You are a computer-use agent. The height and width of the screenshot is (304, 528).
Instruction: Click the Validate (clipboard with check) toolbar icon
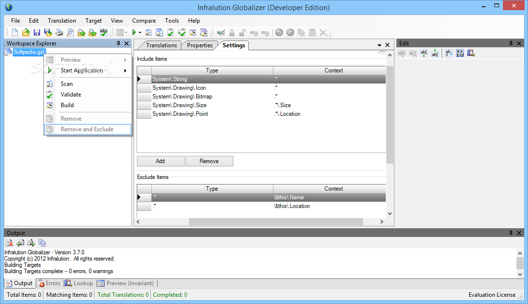pyautogui.click(x=171, y=32)
